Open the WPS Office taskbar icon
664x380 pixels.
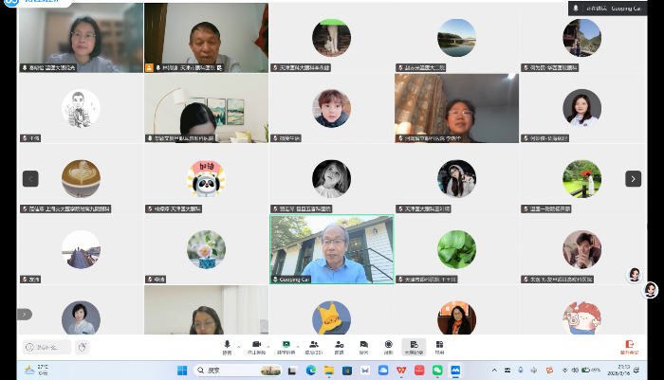[401, 371]
